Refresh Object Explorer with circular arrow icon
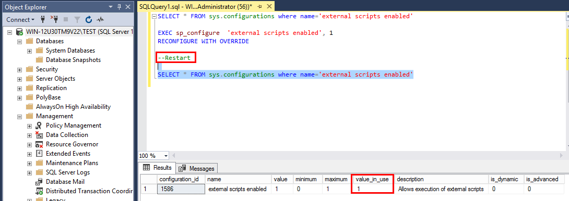The image size is (569, 201). 89,19
